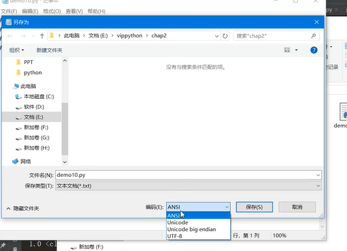Change view with the view icon
This screenshot has width=347, height=251.
[x=287, y=50]
